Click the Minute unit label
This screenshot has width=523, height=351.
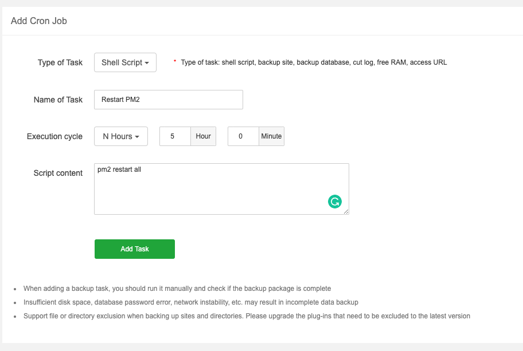pos(271,136)
